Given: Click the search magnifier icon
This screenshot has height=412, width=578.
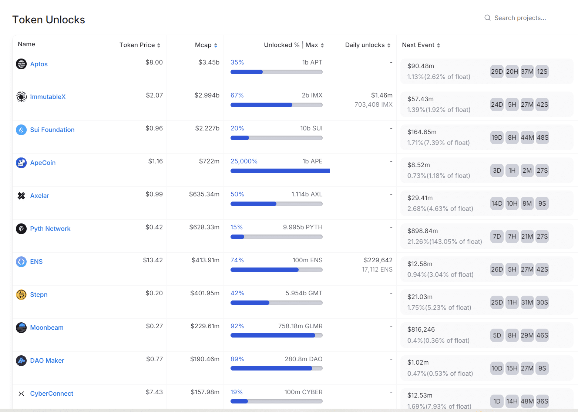Looking at the screenshot, I should tap(487, 18).
